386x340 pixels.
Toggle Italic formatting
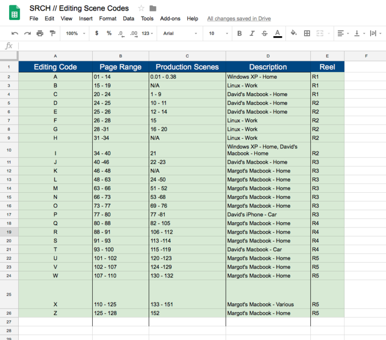coord(252,33)
